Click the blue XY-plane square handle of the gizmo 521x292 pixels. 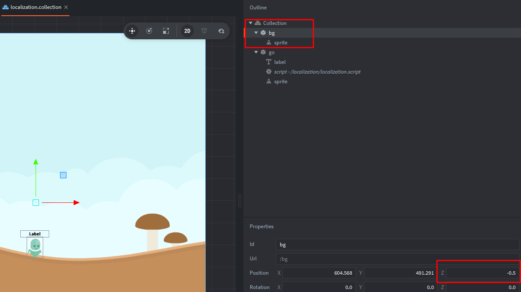63,175
